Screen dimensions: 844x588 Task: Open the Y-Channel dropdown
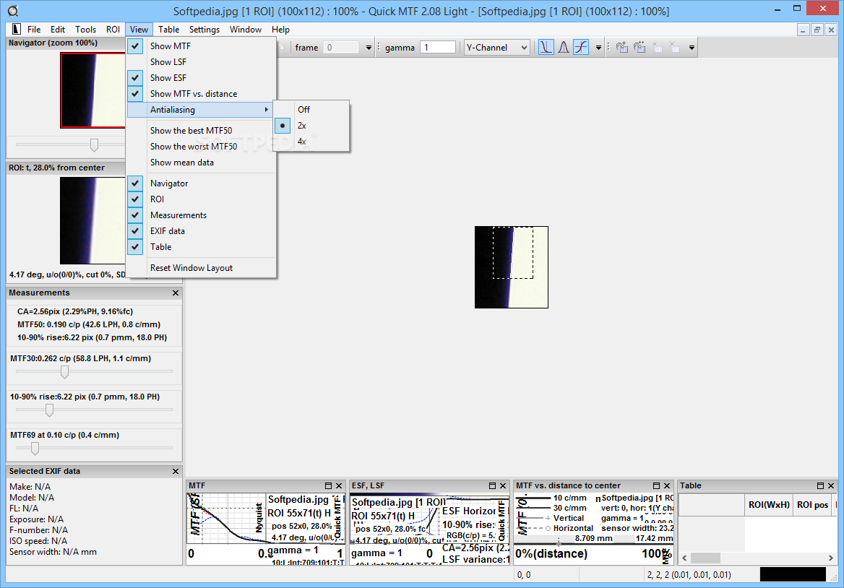tap(496, 48)
